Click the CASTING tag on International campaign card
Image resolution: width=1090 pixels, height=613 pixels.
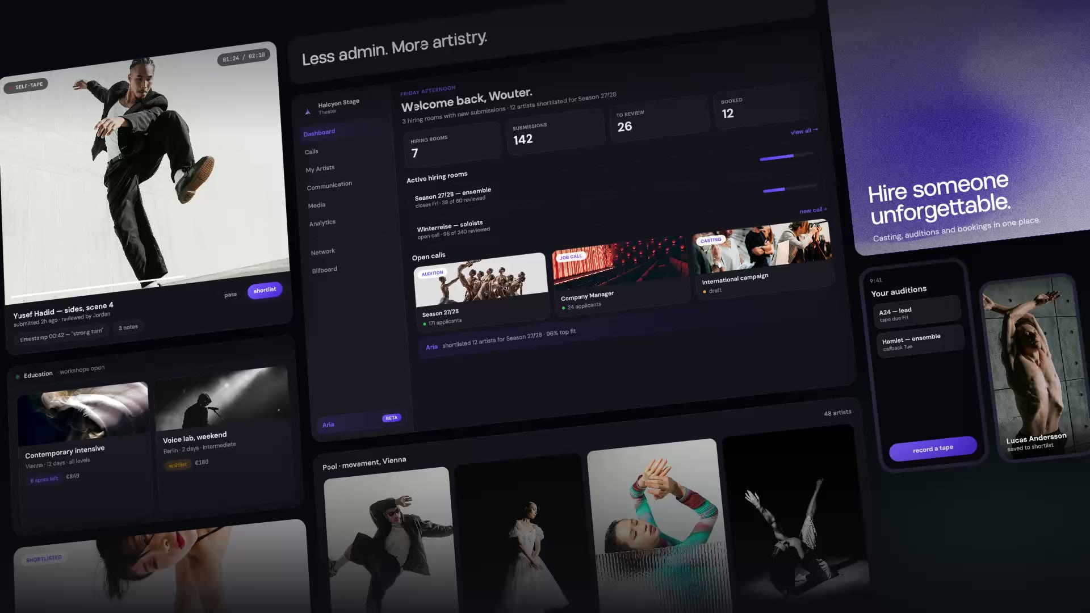pos(710,240)
